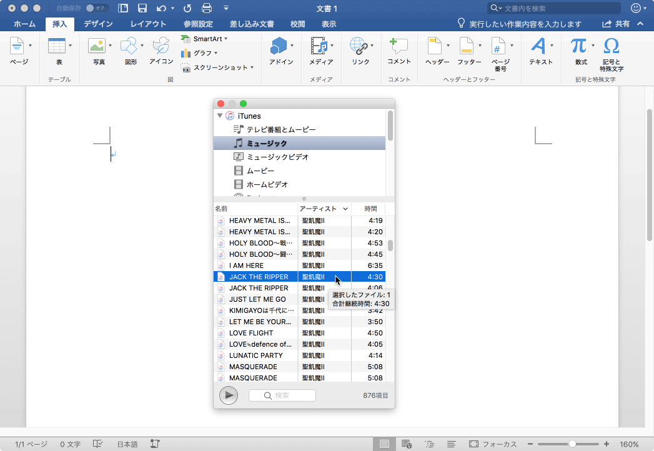Click the zoom slider handle
Screen dimensions: 654x451
[572, 444]
